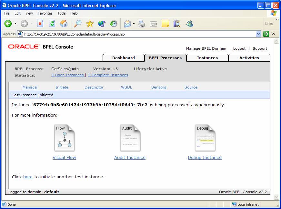Viewport: 281px width, 209px height.
Task: Switch to the Dashboard tab
Action: (x=123, y=58)
